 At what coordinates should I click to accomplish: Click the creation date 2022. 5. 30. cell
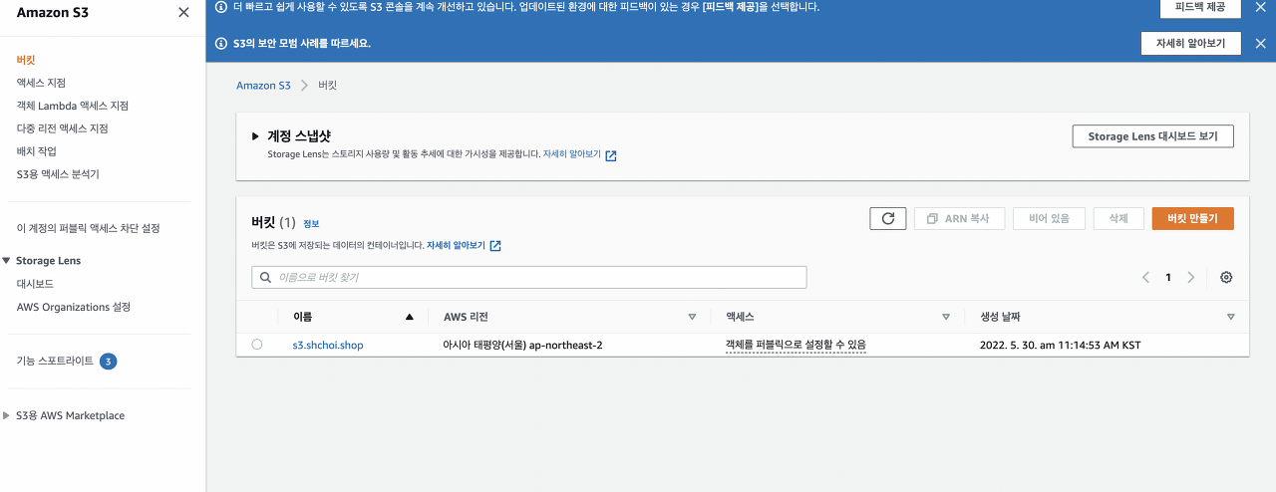[x=1061, y=346]
